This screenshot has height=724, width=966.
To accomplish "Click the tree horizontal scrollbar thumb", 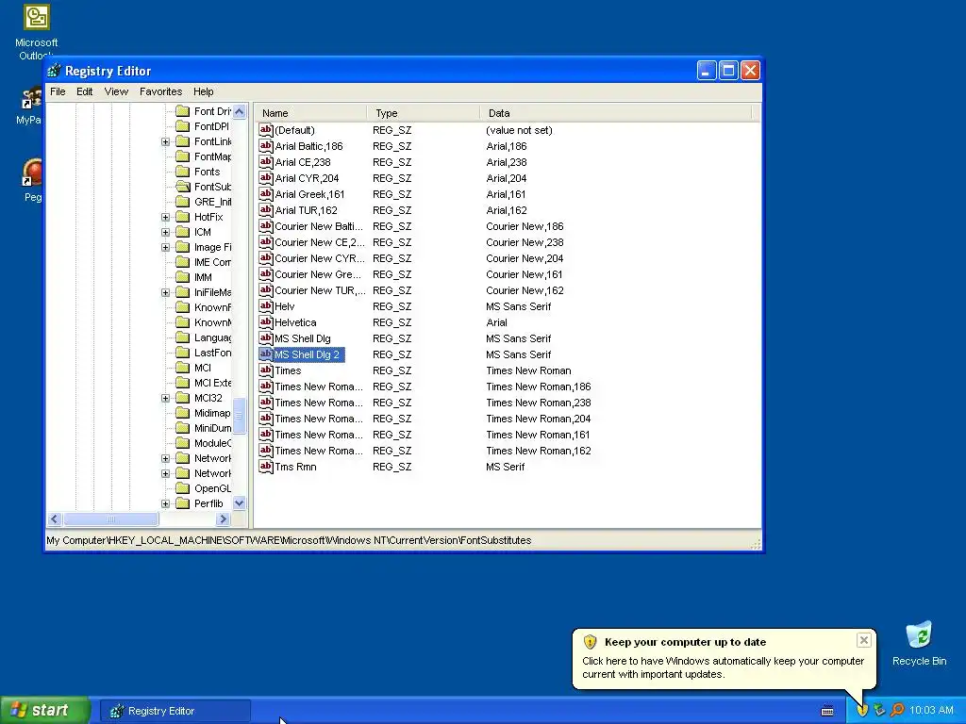I will coord(111,519).
